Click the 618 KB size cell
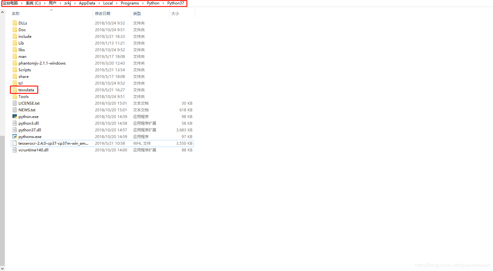 point(186,110)
